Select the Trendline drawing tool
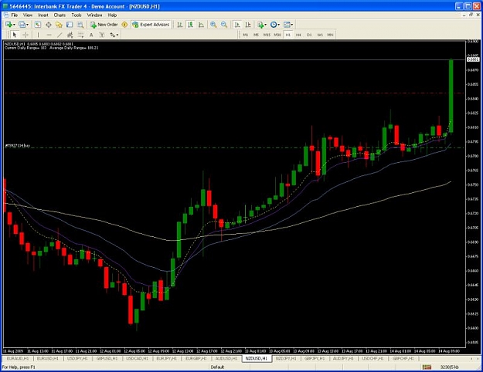 60,35
